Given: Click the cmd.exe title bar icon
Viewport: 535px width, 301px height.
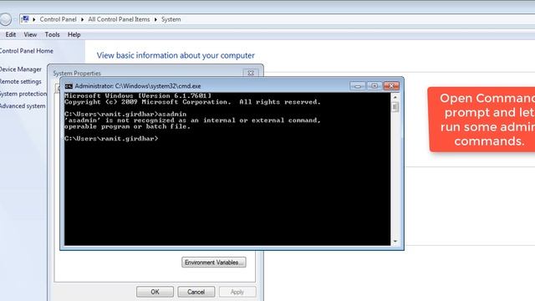Looking at the screenshot, I should 69,86.
